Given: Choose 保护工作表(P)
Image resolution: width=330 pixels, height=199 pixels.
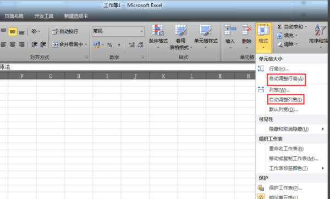Looking at the screenshot, I should 291,187.
